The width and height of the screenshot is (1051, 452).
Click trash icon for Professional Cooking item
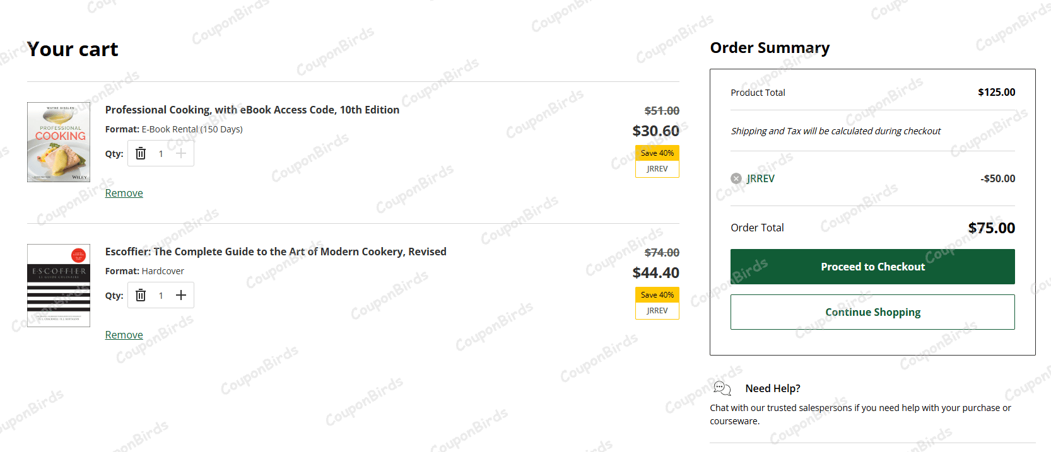(x=141, y=154)
